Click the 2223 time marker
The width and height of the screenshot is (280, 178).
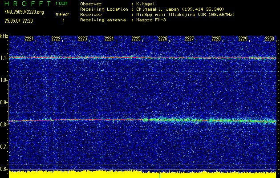[82, 39]
